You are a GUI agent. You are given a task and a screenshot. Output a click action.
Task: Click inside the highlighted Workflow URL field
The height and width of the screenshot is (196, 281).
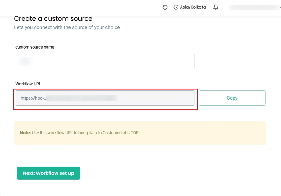click(105, 98)
